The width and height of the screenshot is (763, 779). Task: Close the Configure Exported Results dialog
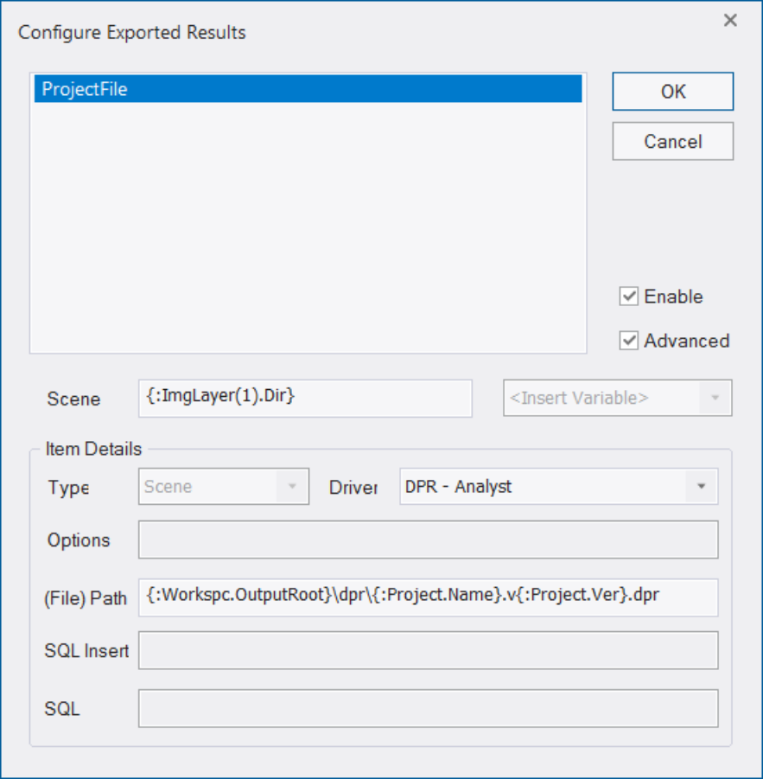(x=730, y=21)
